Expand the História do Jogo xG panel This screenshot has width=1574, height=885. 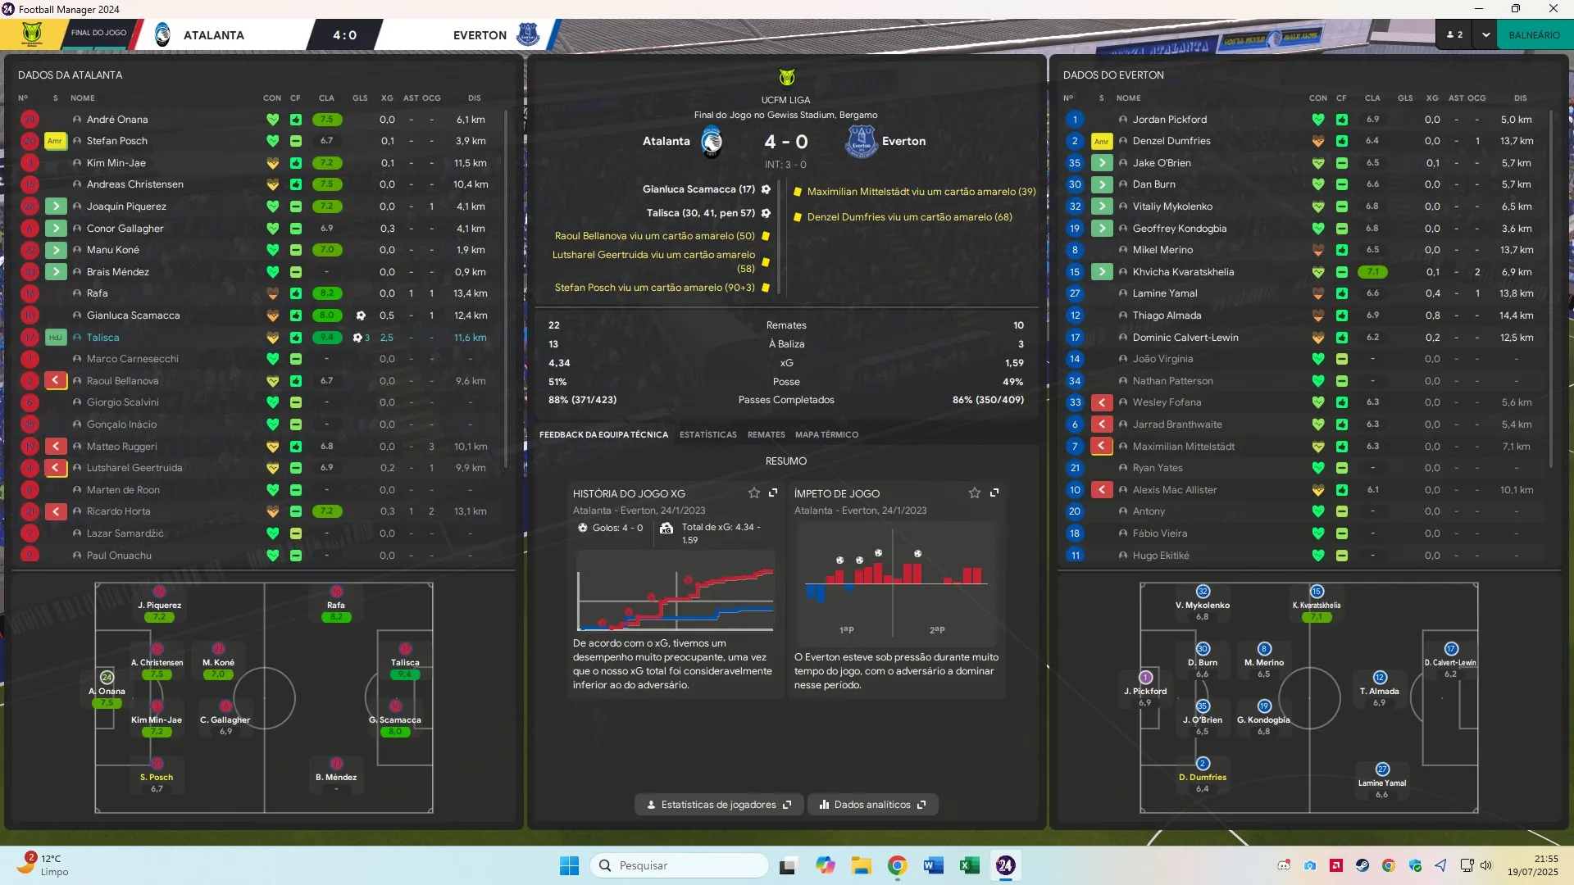(773, 493)
